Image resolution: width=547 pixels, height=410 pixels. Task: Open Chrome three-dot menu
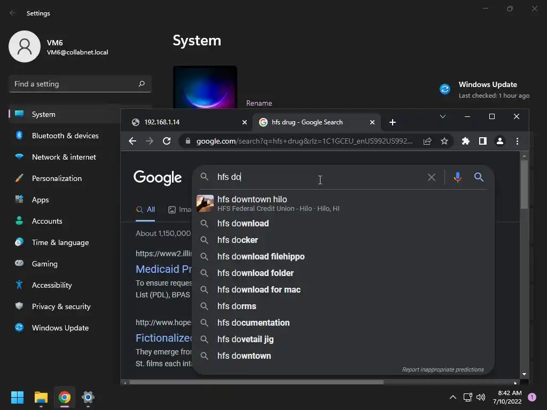tap(517, 141)
